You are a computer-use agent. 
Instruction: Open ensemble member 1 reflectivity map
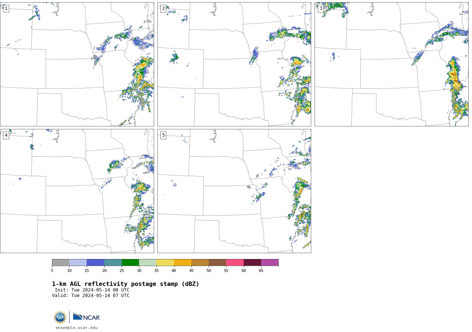point(77,64)
